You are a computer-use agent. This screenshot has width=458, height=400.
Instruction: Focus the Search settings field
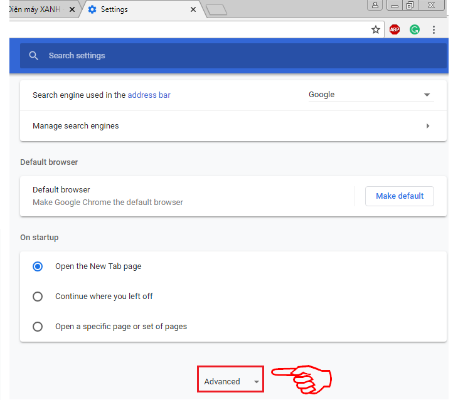[x=233, y=55]
